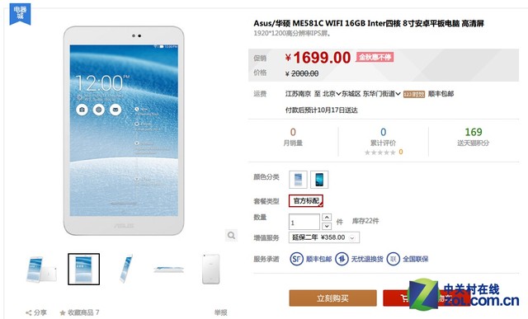The width and height of the screenshot is (528, 319).
Task: Increase quantity with the up arrow
Action: (x=327, y=218)
